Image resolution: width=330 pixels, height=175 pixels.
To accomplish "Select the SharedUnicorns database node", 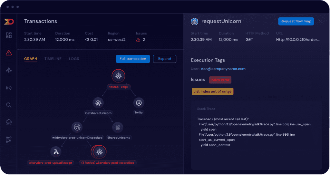I will click(117, 127).
